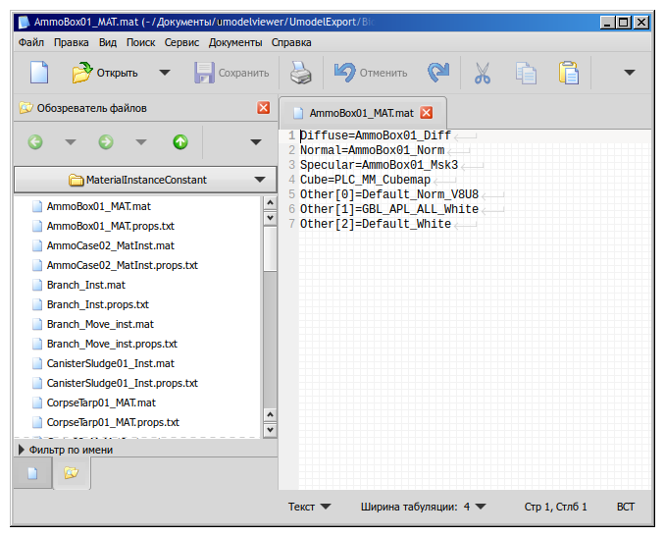Open the file browser toolbar overflow arrow
Screen dimensions: 665x537
tap(256, 141)
